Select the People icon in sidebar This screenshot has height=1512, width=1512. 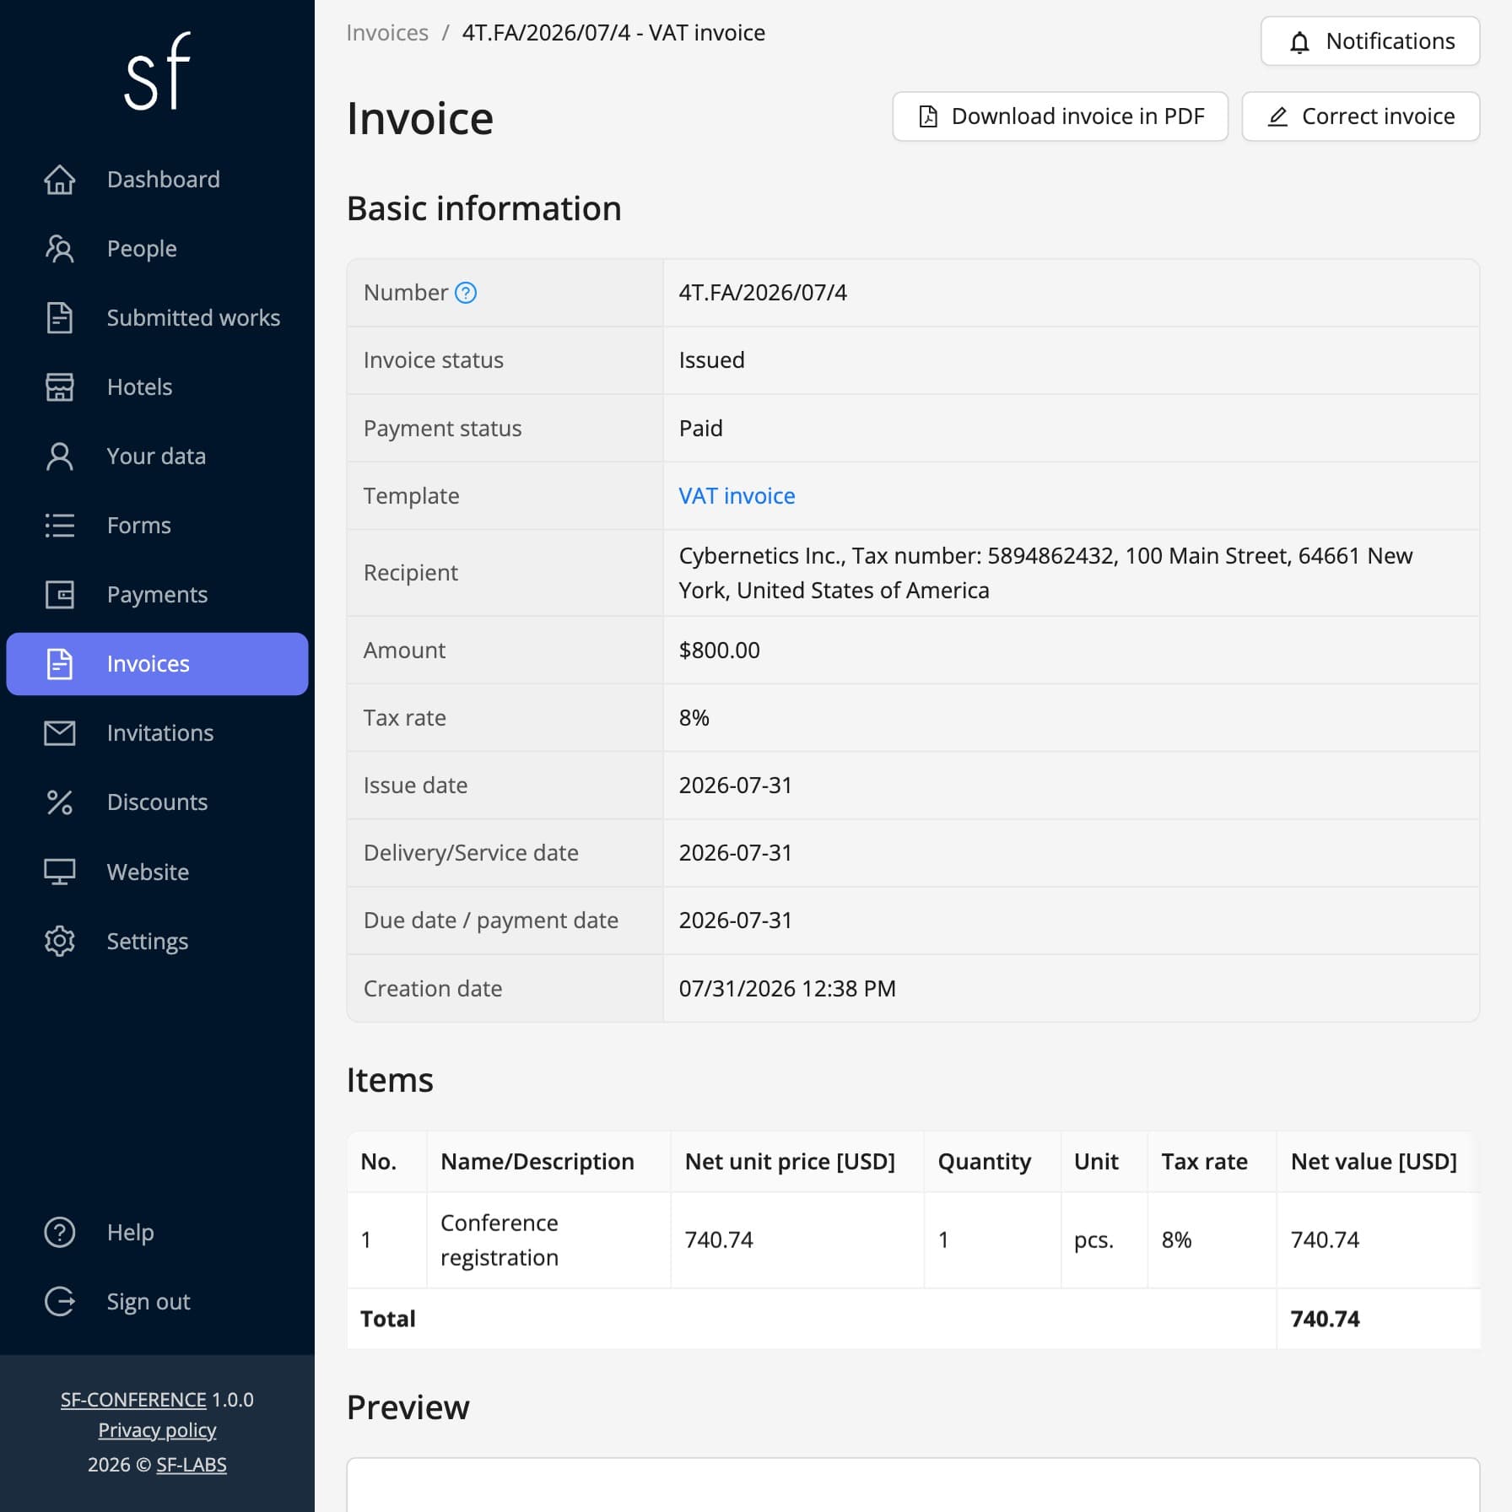(60, 249)
